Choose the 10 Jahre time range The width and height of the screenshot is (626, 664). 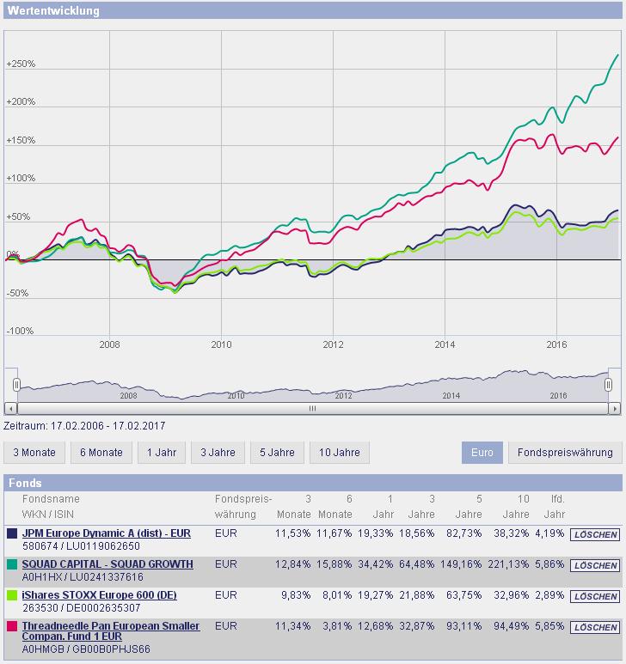tap(338, 452)
